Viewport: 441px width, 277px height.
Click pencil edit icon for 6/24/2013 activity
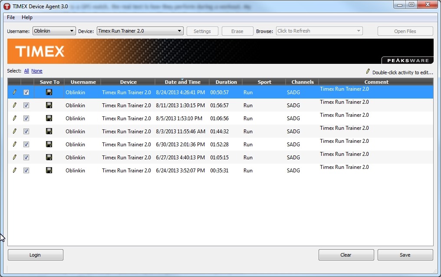[x=15, y=170]
